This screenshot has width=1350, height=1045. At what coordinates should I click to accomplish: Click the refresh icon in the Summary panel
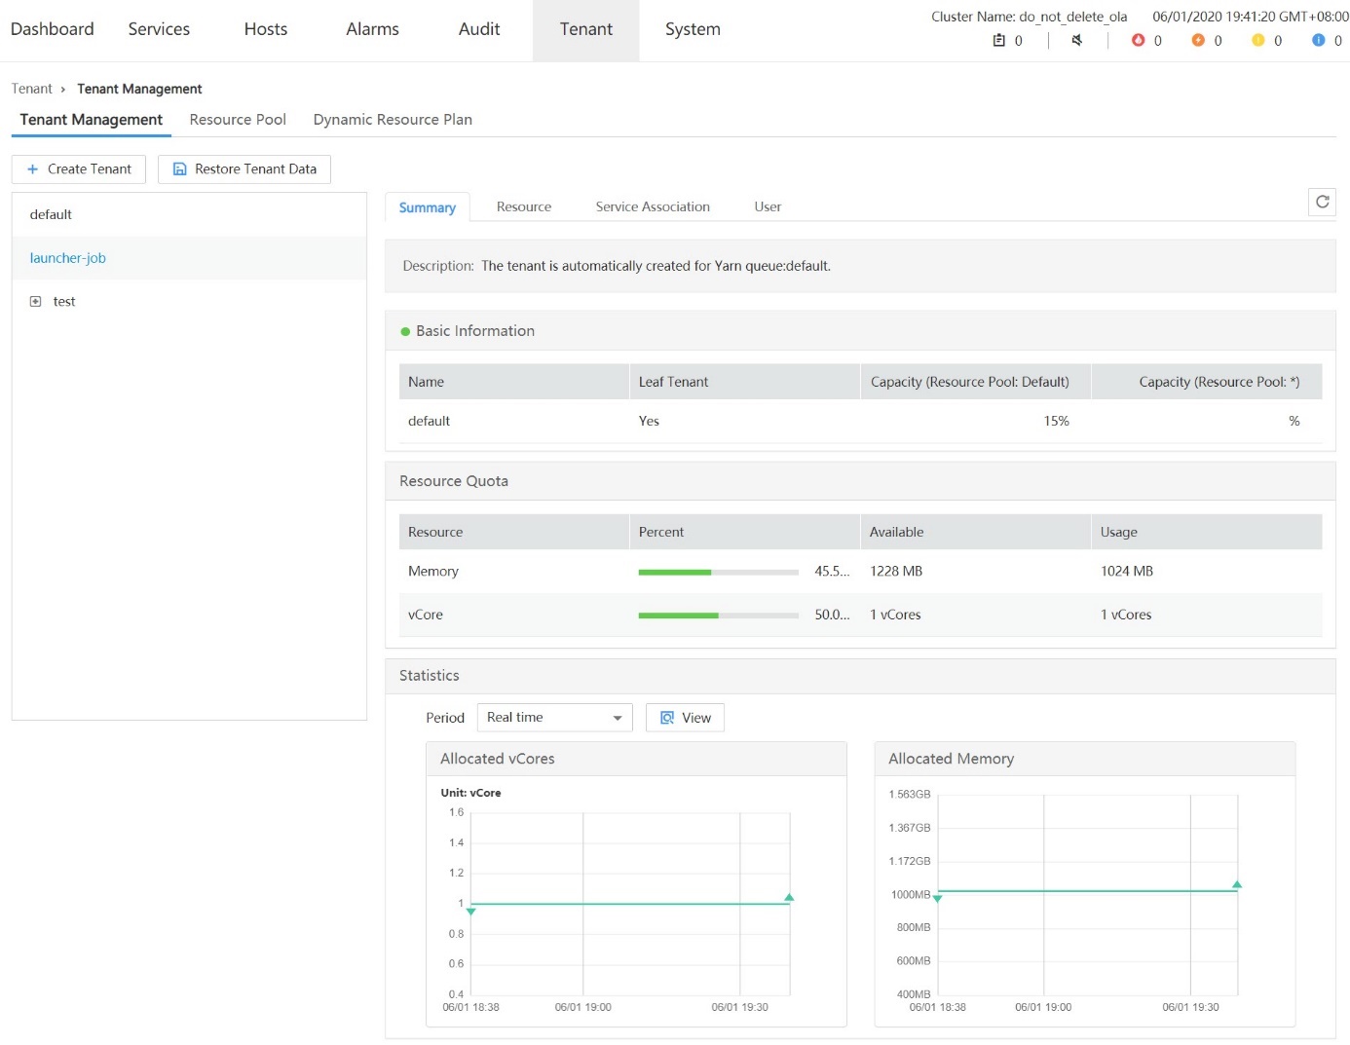[1322, 202]
